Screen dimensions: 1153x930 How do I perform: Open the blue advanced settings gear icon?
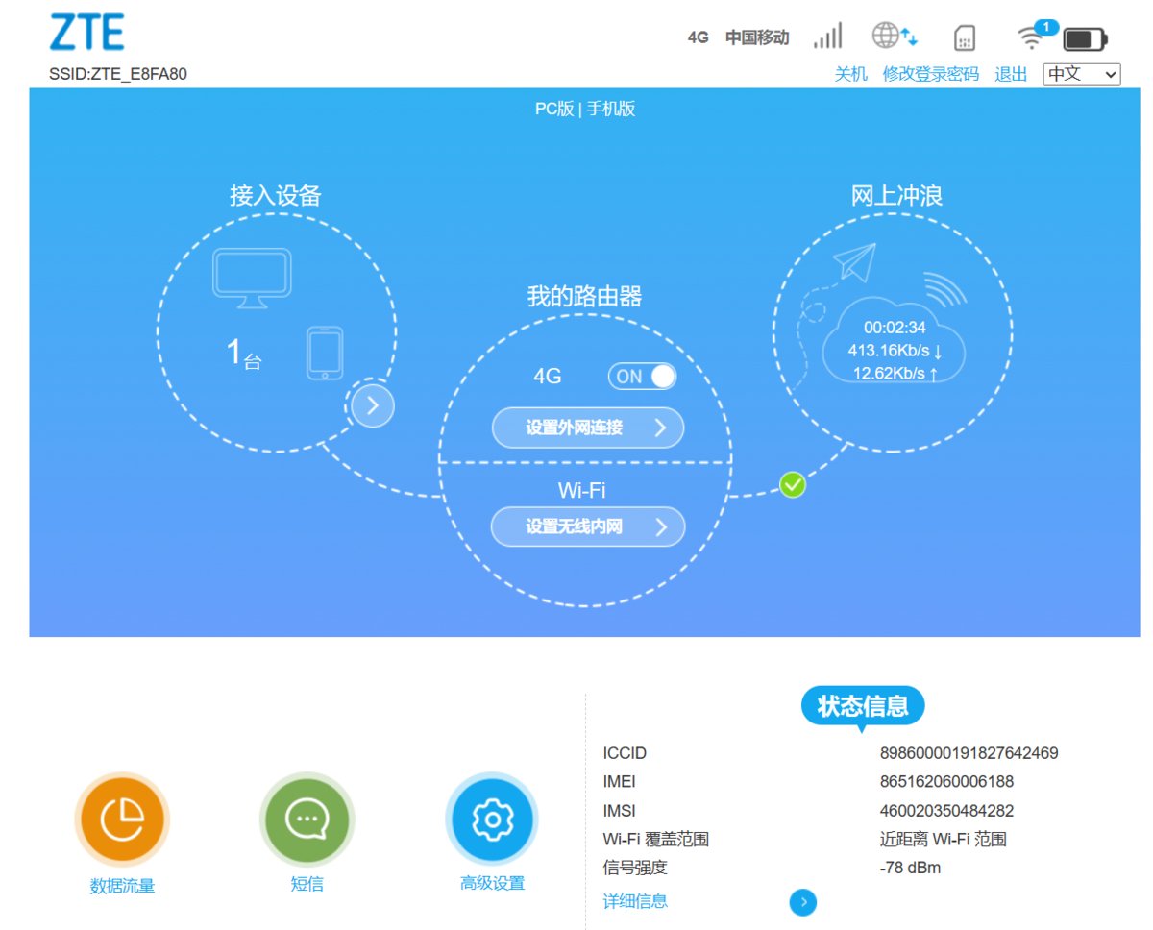pyautogui.click(x=492, y=820)
